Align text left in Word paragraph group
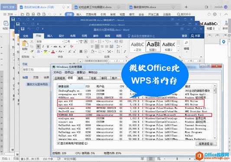 [x=92, y=47]
